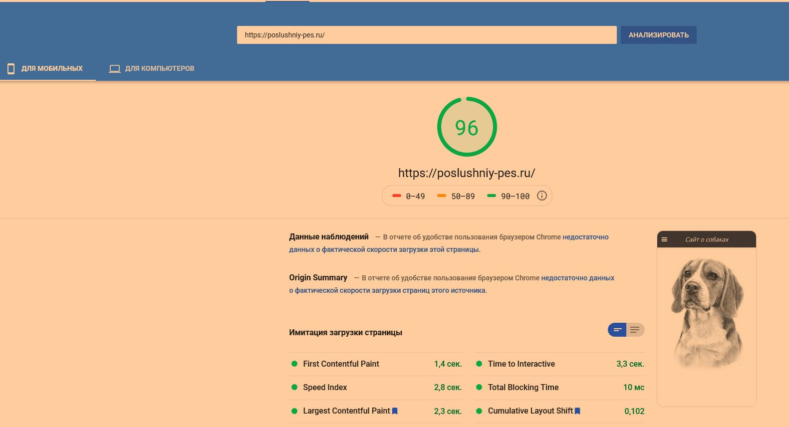Expand the Time to Interactive metric
789x427 pixels.
tap(521, 364)
